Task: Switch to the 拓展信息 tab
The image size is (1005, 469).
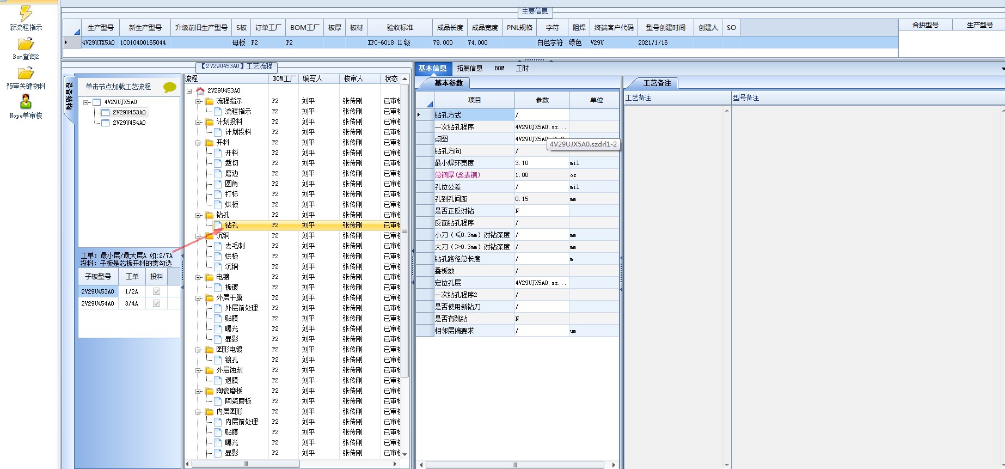Action: 469,68
